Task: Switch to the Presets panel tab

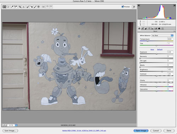Action: point(162,28)
